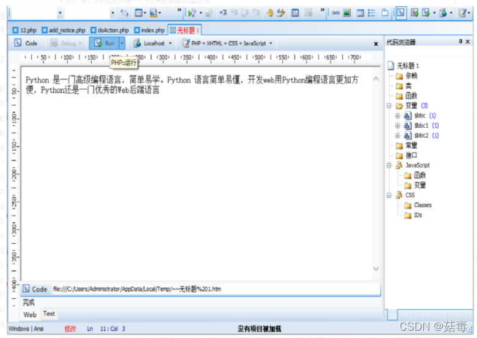
Task: Click the insert image icon
Action: pos(346,13)
